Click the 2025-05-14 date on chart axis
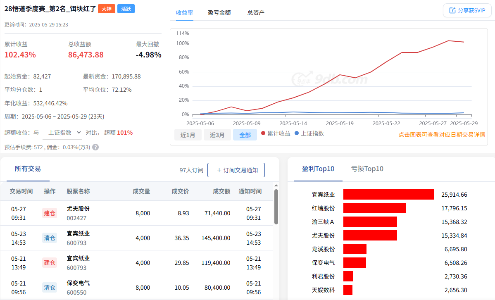Screen dimensions: 495x300 point(293,124)
